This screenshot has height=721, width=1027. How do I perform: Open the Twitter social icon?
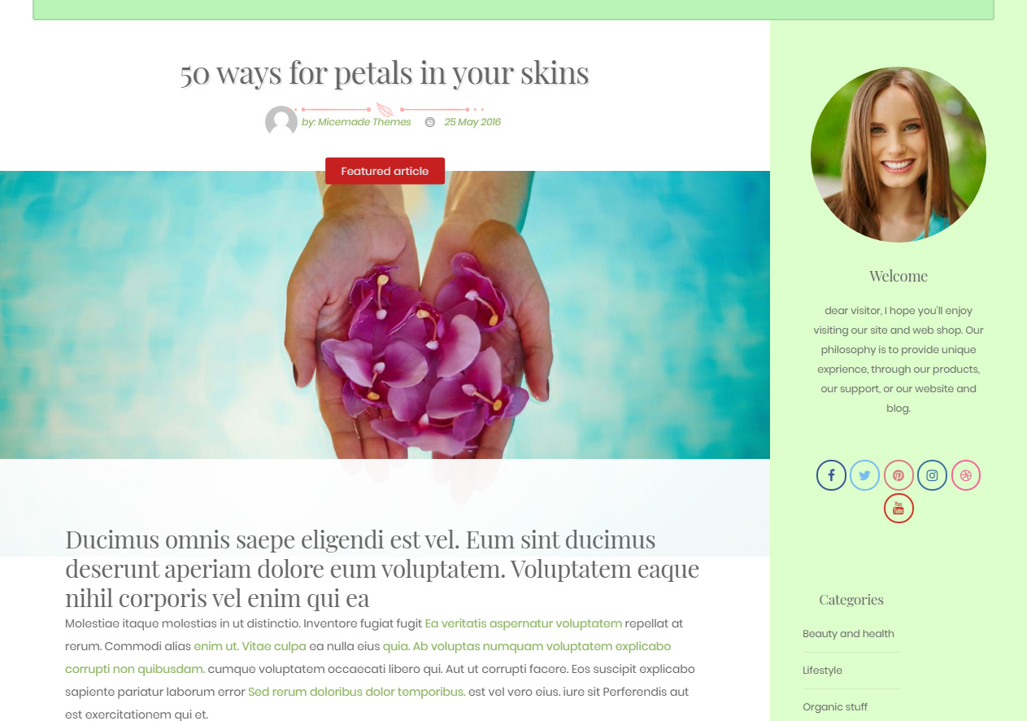[864, 475]
